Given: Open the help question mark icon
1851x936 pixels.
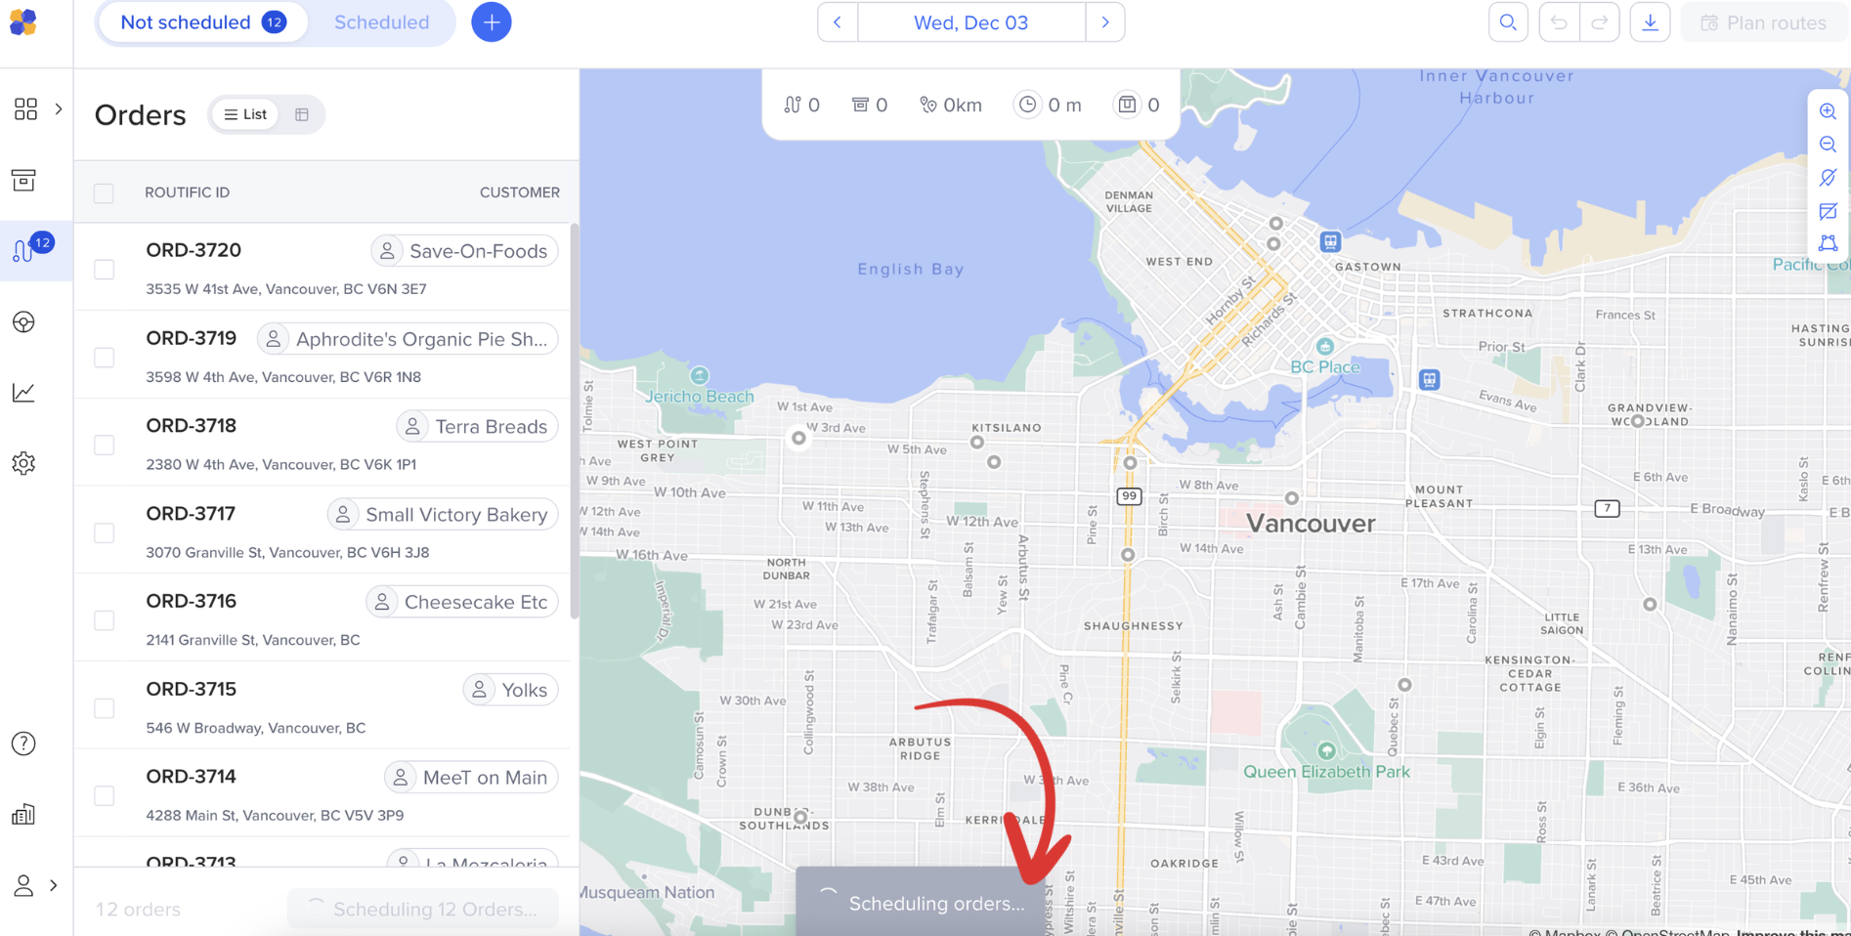Looking at the screenshot, I should 24,744.
